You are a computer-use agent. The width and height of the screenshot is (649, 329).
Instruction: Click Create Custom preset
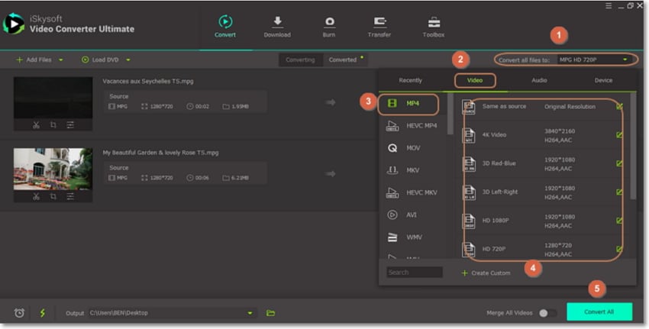(x=486, y=273)
